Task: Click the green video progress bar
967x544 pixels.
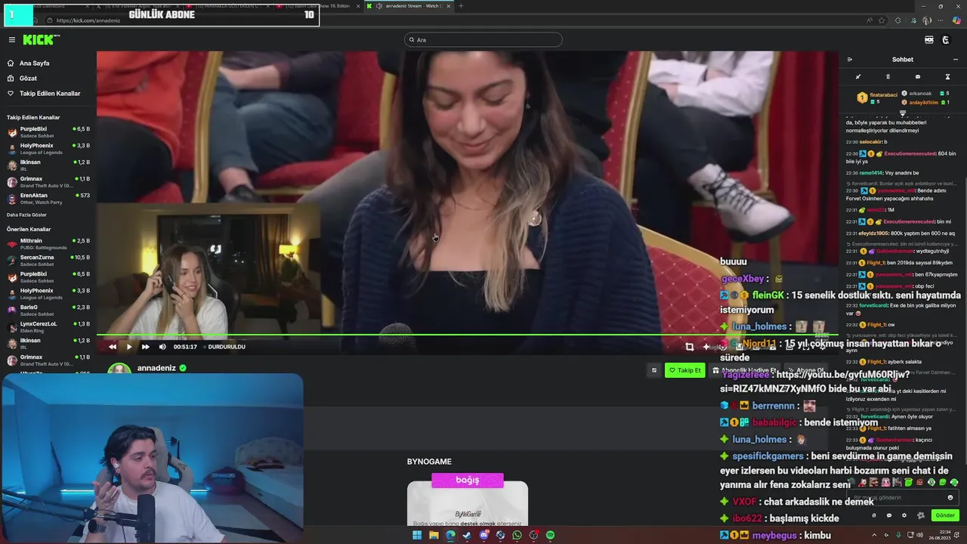Action: [467, 335]
